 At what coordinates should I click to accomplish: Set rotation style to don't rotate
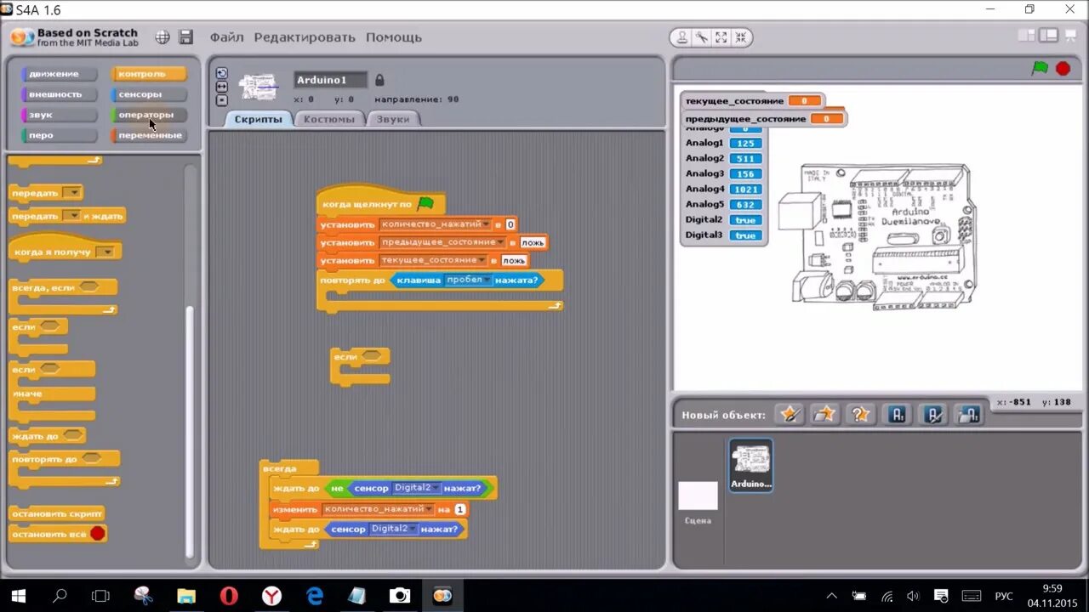pyautogui.click(x=221, y=99)
